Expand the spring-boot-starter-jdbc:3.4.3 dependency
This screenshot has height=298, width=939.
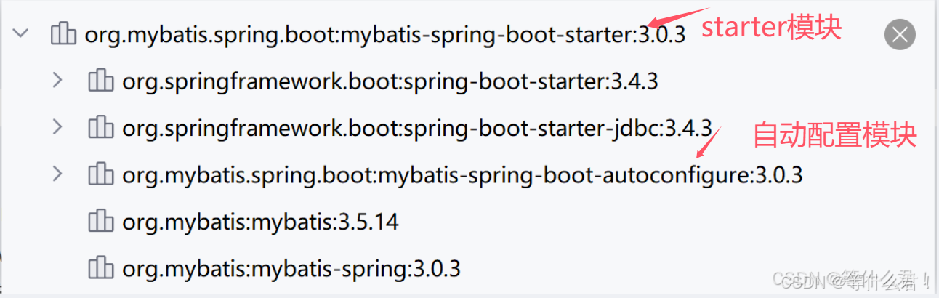[x=58, y=128]
